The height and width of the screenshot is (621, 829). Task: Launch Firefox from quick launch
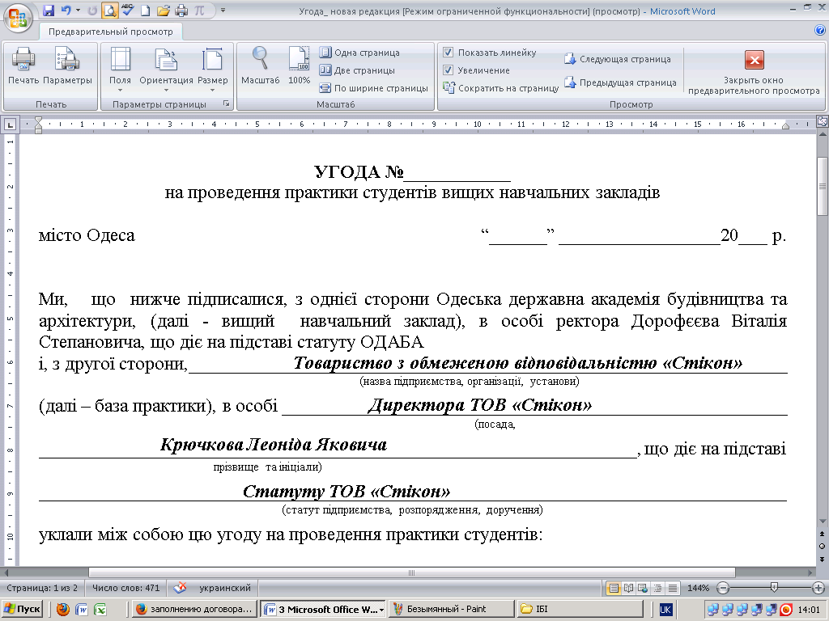pos(63,610)
